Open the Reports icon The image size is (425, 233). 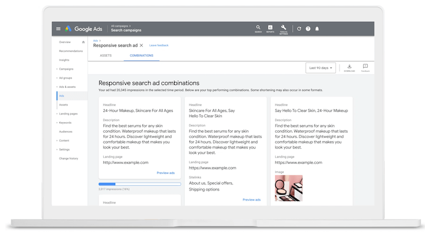coord(270,28)
